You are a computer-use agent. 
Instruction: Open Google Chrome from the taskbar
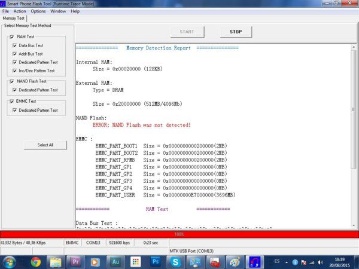point(35,262)
